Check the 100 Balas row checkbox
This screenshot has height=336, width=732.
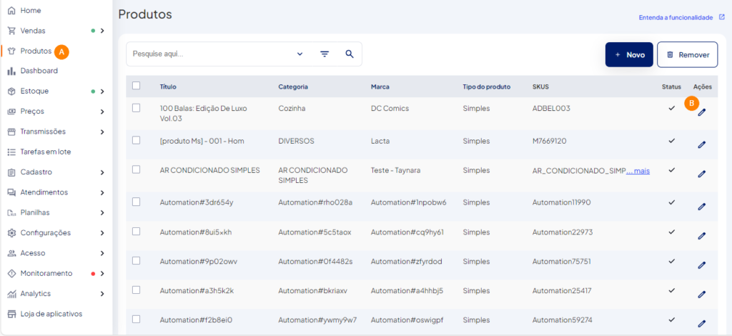point(137,108)
